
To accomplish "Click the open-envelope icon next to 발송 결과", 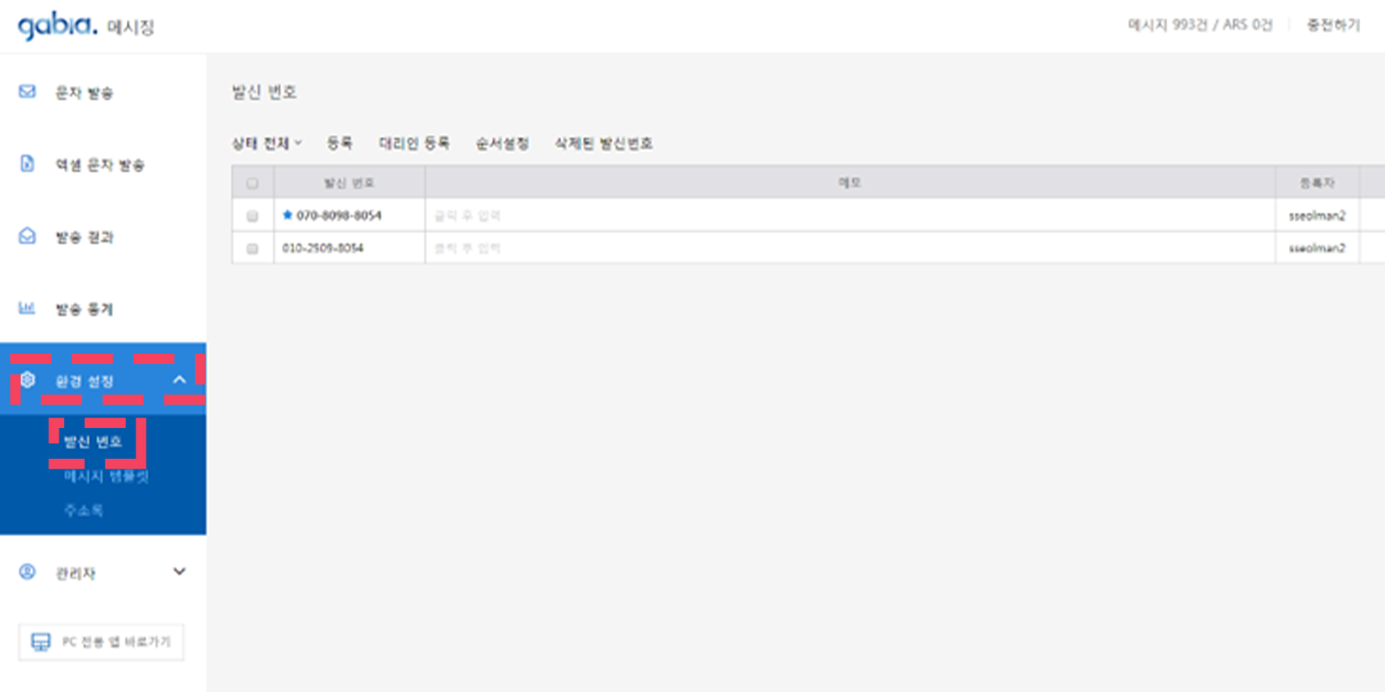I will coord(28,236).
